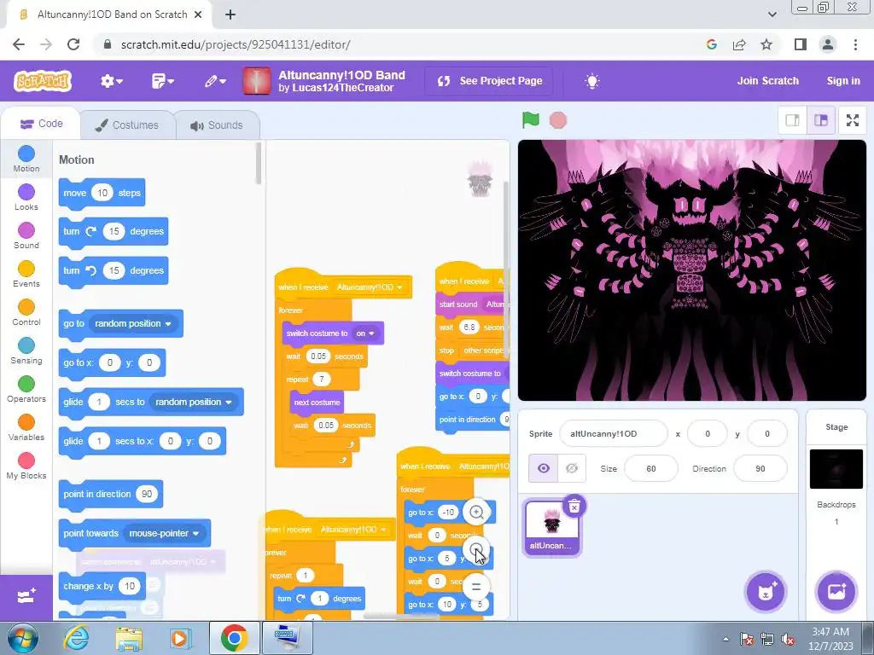874x655 pixels.
Task: Click the 'move 10 steps' block
Action: tap(102, 194)
